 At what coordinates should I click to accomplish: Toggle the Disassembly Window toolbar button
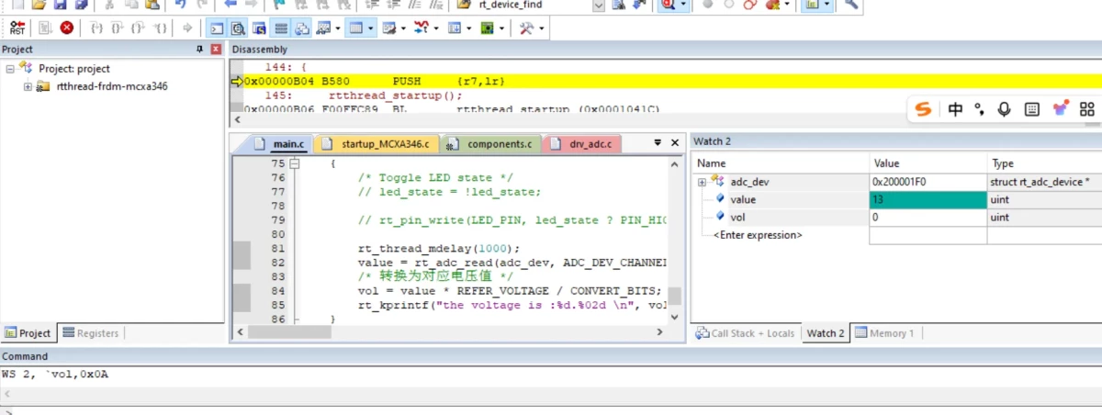tap(238, 28)
